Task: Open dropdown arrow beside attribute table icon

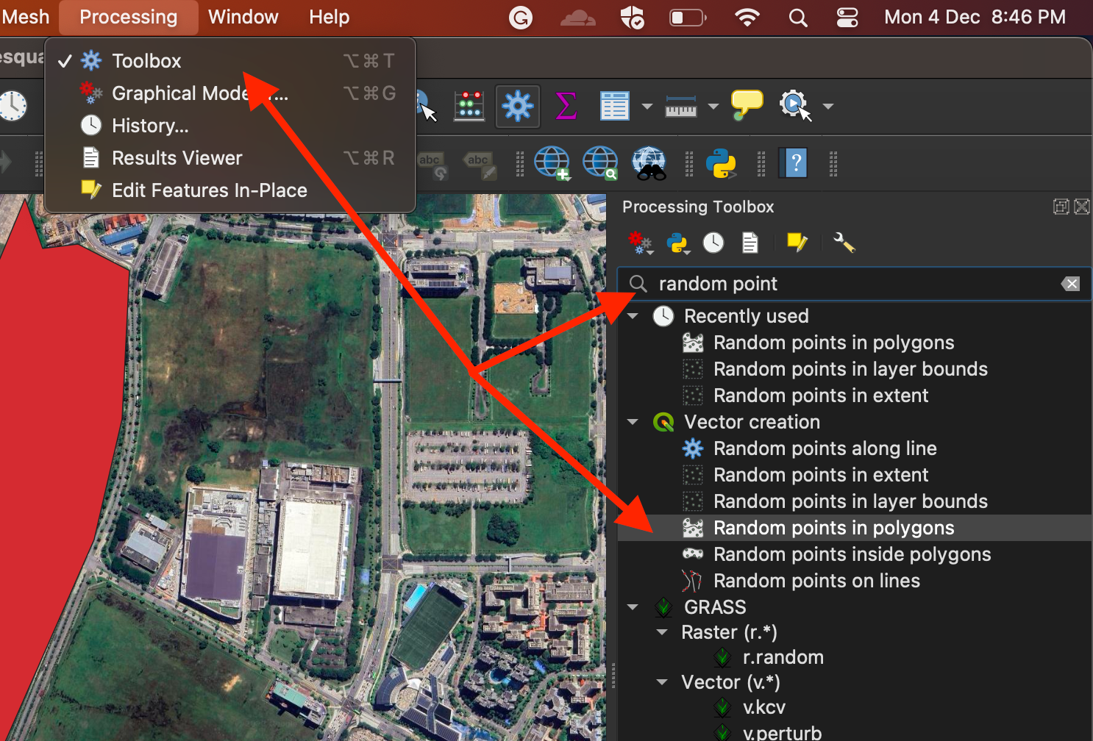Action: click(647, 107)
